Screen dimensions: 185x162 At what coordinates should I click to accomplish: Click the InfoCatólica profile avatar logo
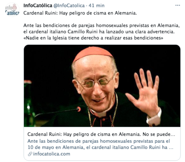click(x=12, y=10)
